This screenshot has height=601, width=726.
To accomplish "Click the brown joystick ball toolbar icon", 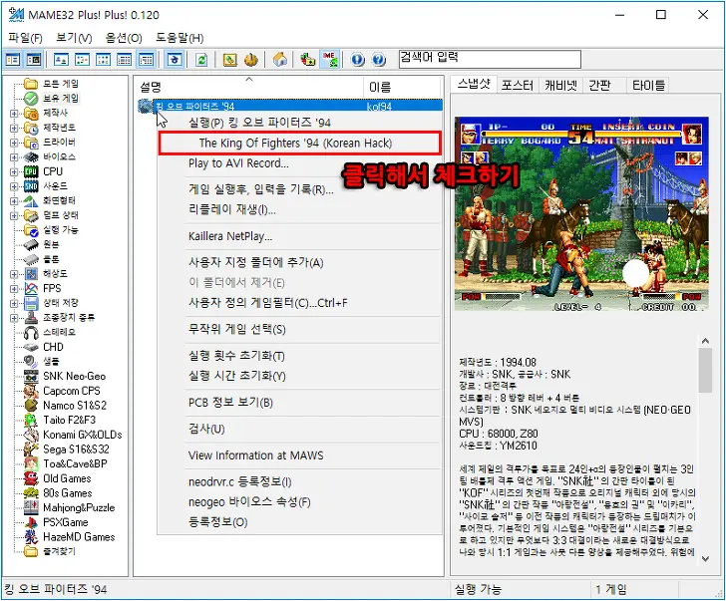I will pos(250,59).
